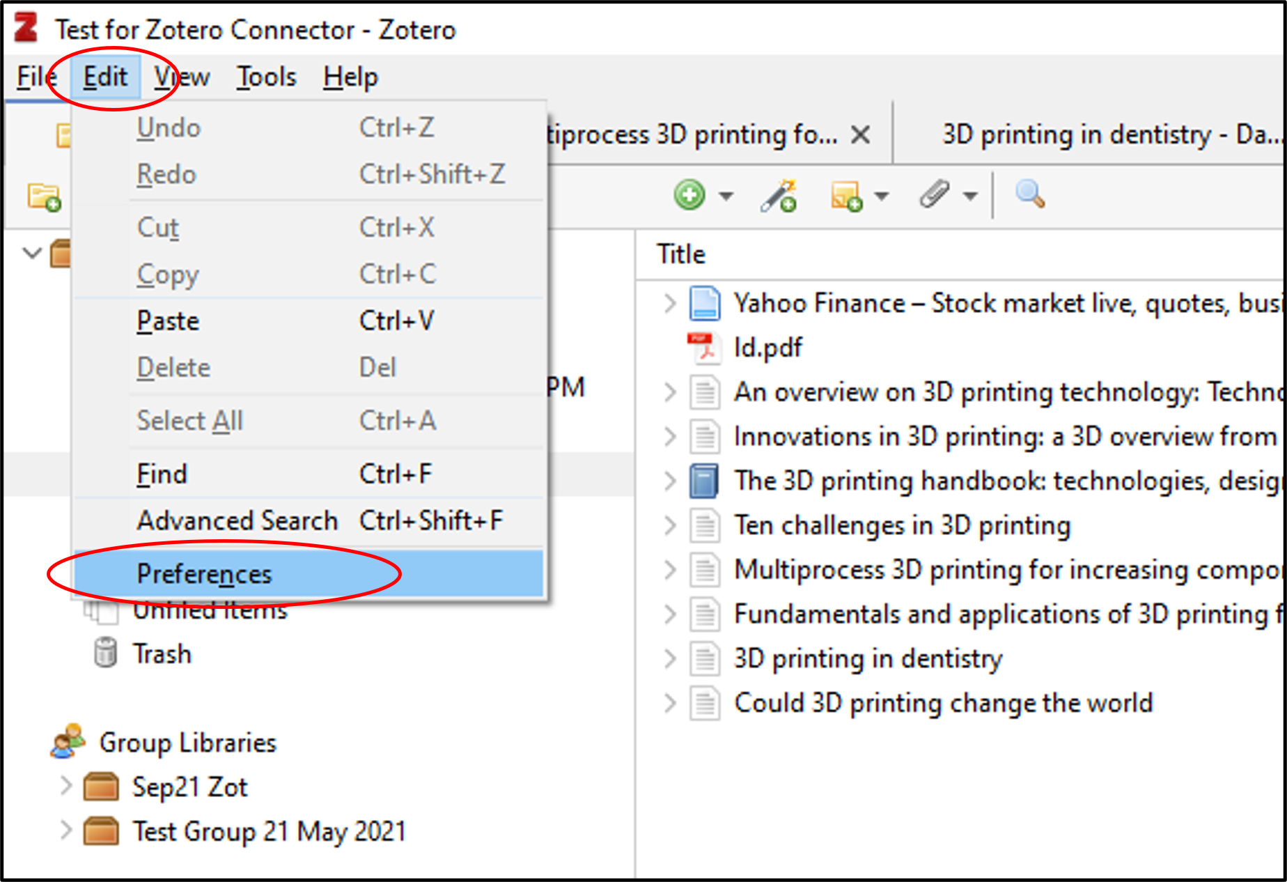
Task: Expand the Sep21 Zot group library
Action: (x=66, y=786)
